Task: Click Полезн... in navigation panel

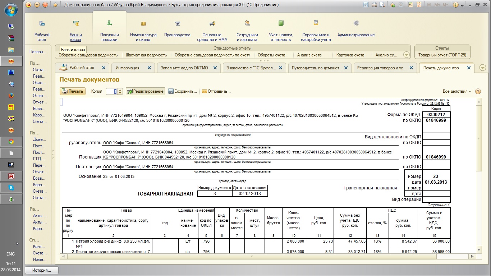Action: point(38,52)
